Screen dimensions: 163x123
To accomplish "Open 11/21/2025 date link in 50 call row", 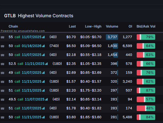I will tap(32, 117).
